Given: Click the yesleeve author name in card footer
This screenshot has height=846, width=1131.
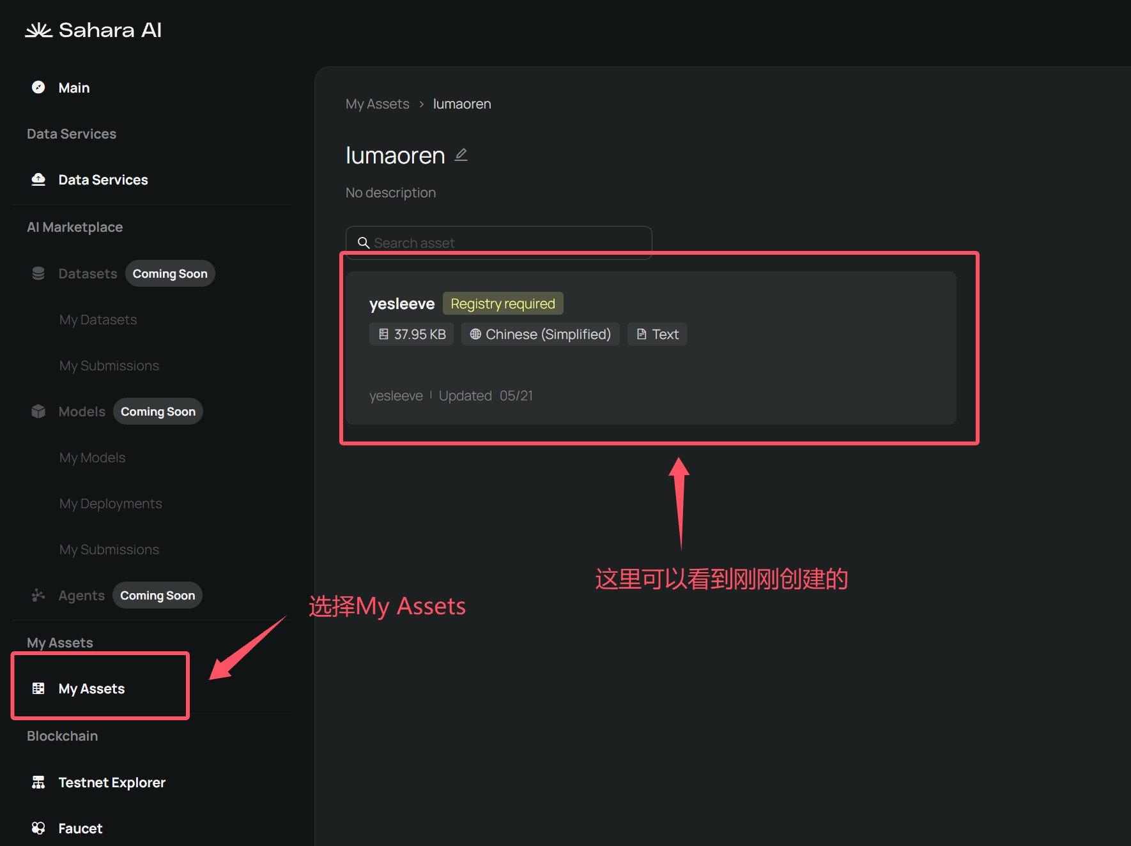Looking at the screenshot, I should pos(396,395).
